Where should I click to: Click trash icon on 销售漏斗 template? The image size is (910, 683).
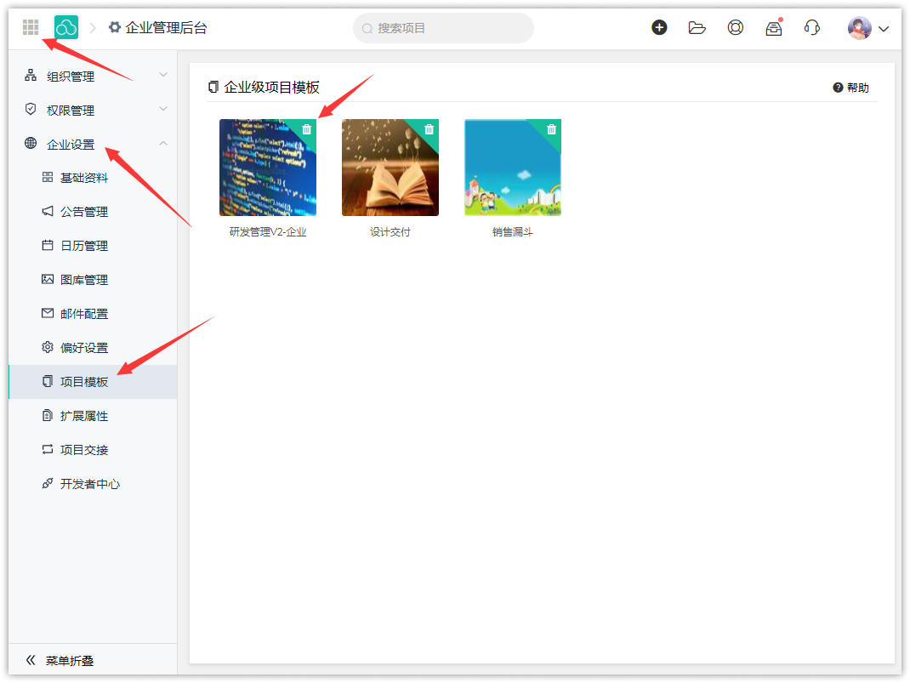(552, 129)
